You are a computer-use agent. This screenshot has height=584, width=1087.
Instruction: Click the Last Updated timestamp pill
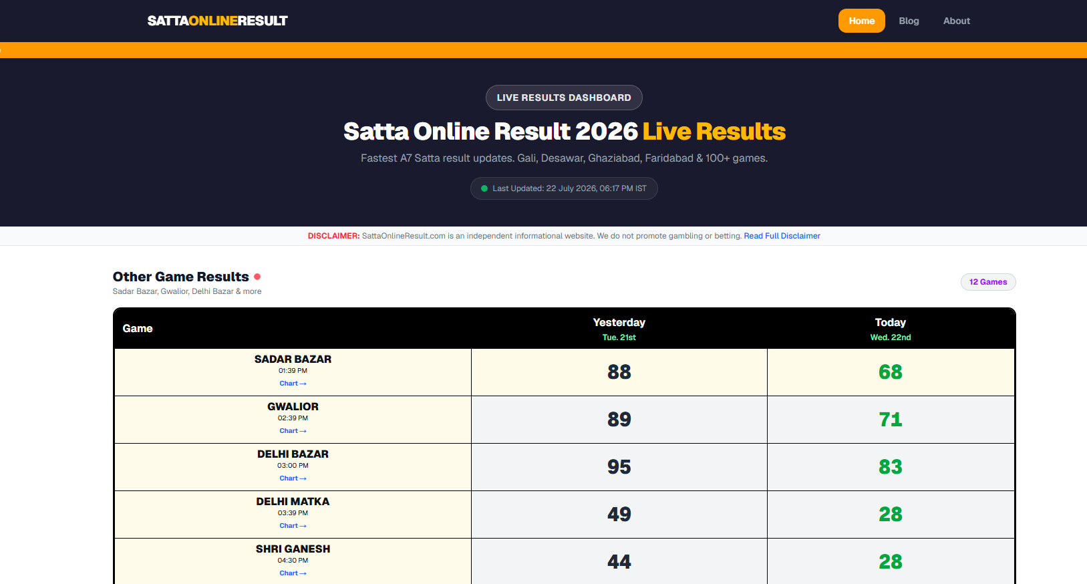564,188
